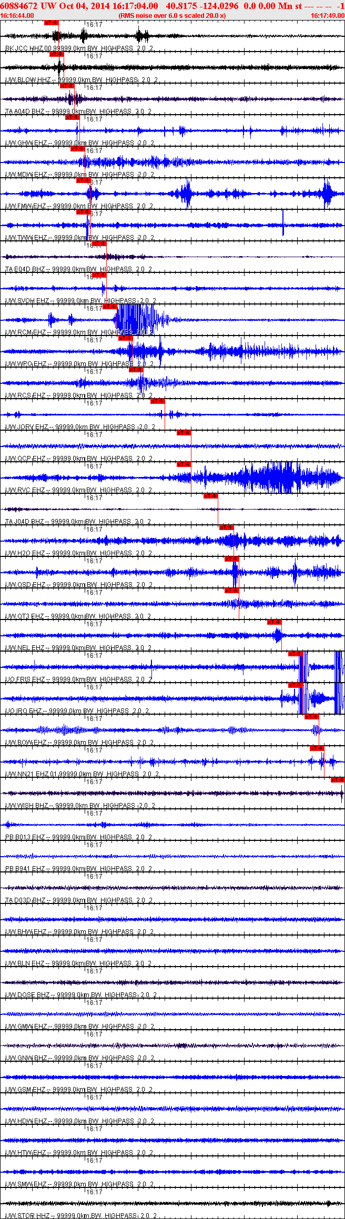Click the 'UW.BLOW HHZ' station label

[28, 80]
